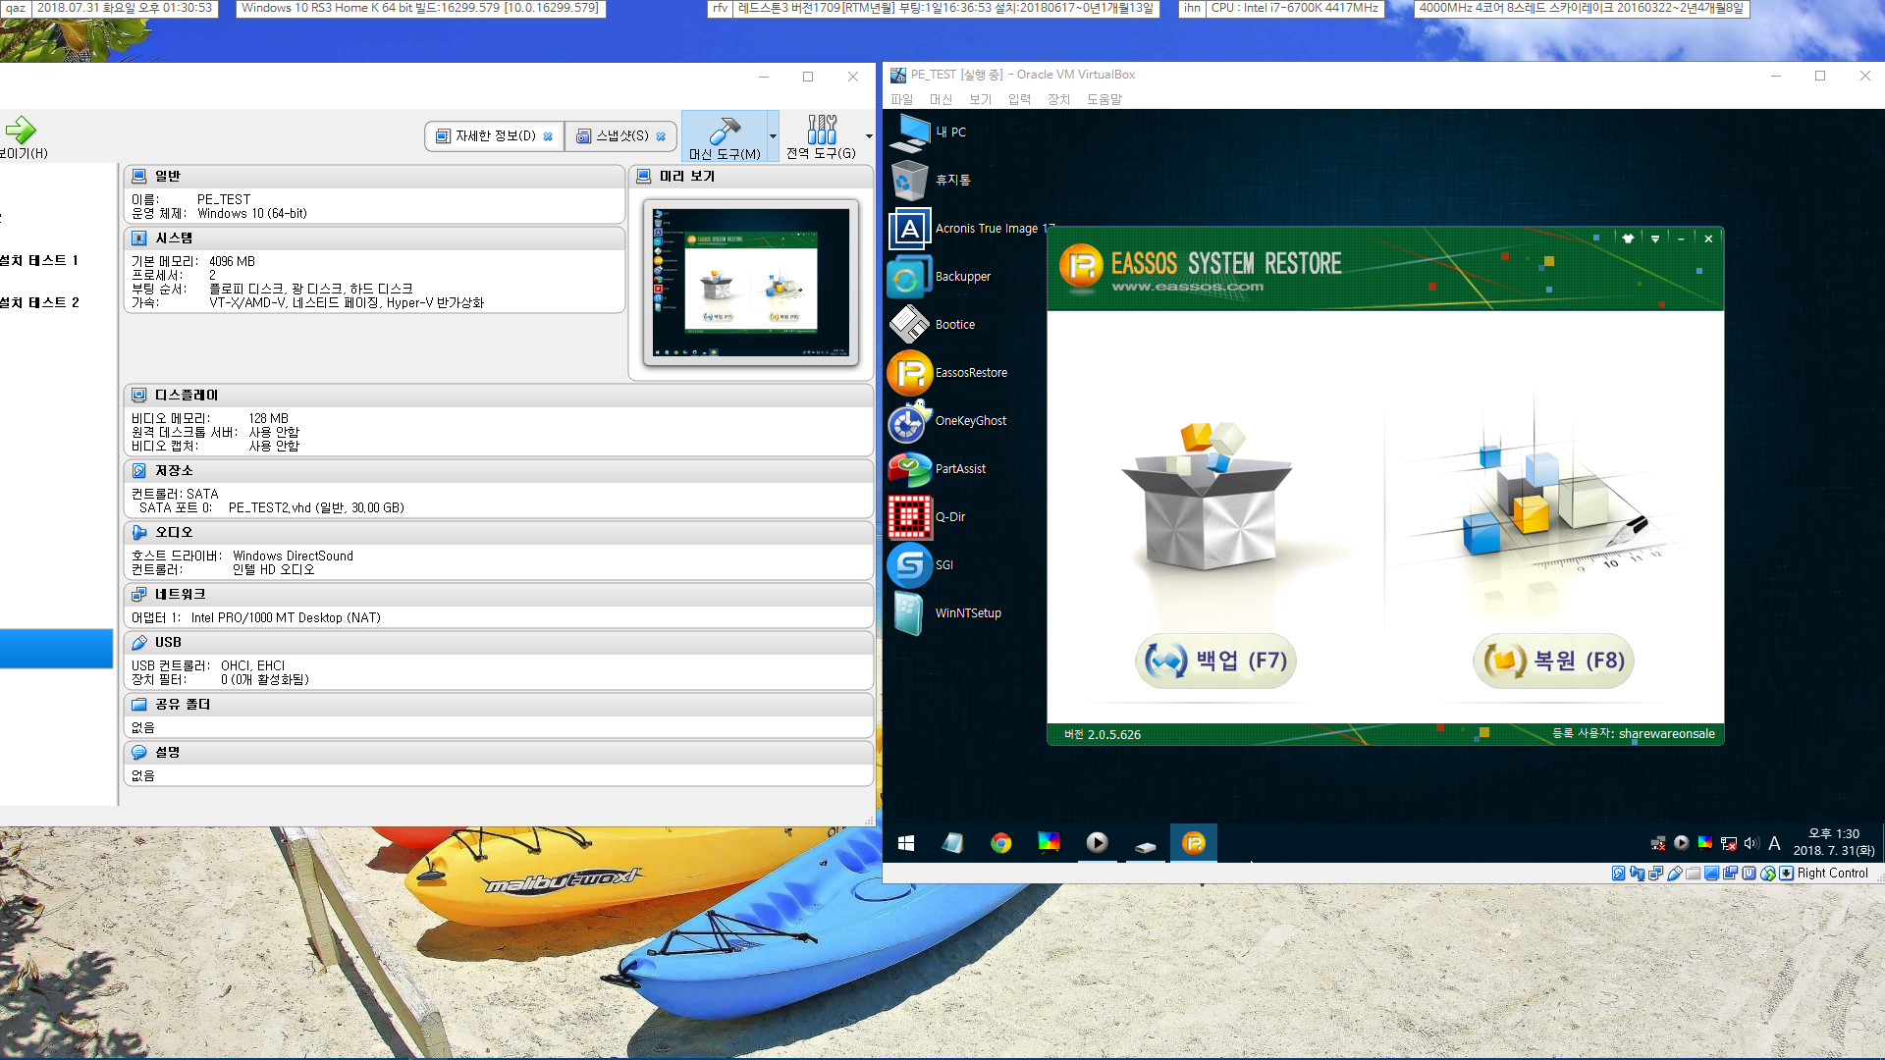The image size is (1885, 1060).
Task: Open the Eassos title bar drop-down menu icon
Action: (x=1655, y=238)
